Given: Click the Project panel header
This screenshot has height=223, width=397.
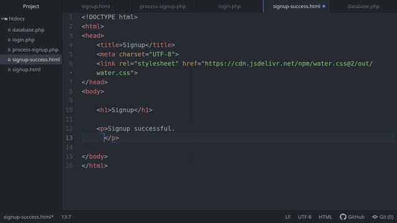Looking at the screenshot, I should (x=31, y=6).
